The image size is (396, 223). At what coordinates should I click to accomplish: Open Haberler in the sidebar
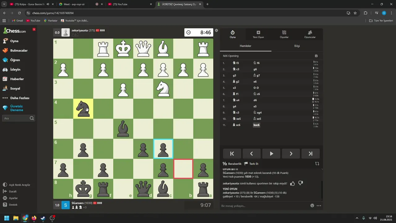tap(19, 79)
